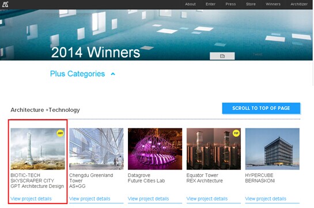This screenshot has height=208, width=314.
Task: View project details for HYPERCUBE
Action: click(x=266, y=199)
